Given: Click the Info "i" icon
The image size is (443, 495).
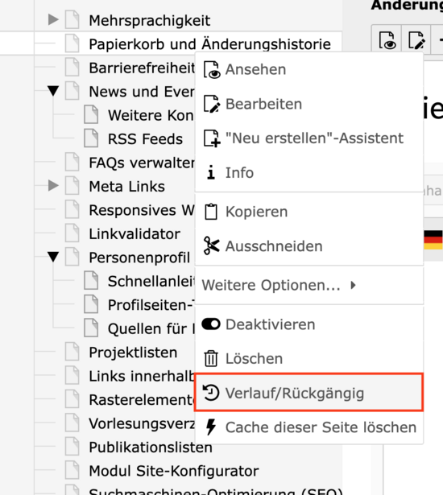Looking at the screenshot, I should (x=211, y=172).
